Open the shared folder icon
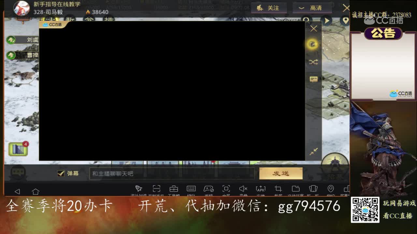 (295, 189)
